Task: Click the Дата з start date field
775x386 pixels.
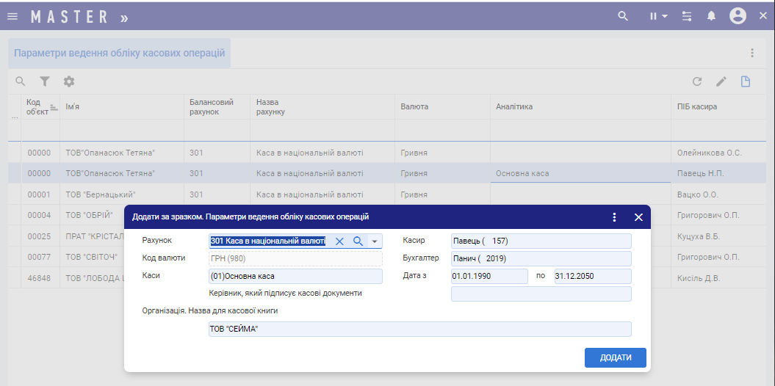Action: pos(489,276)
